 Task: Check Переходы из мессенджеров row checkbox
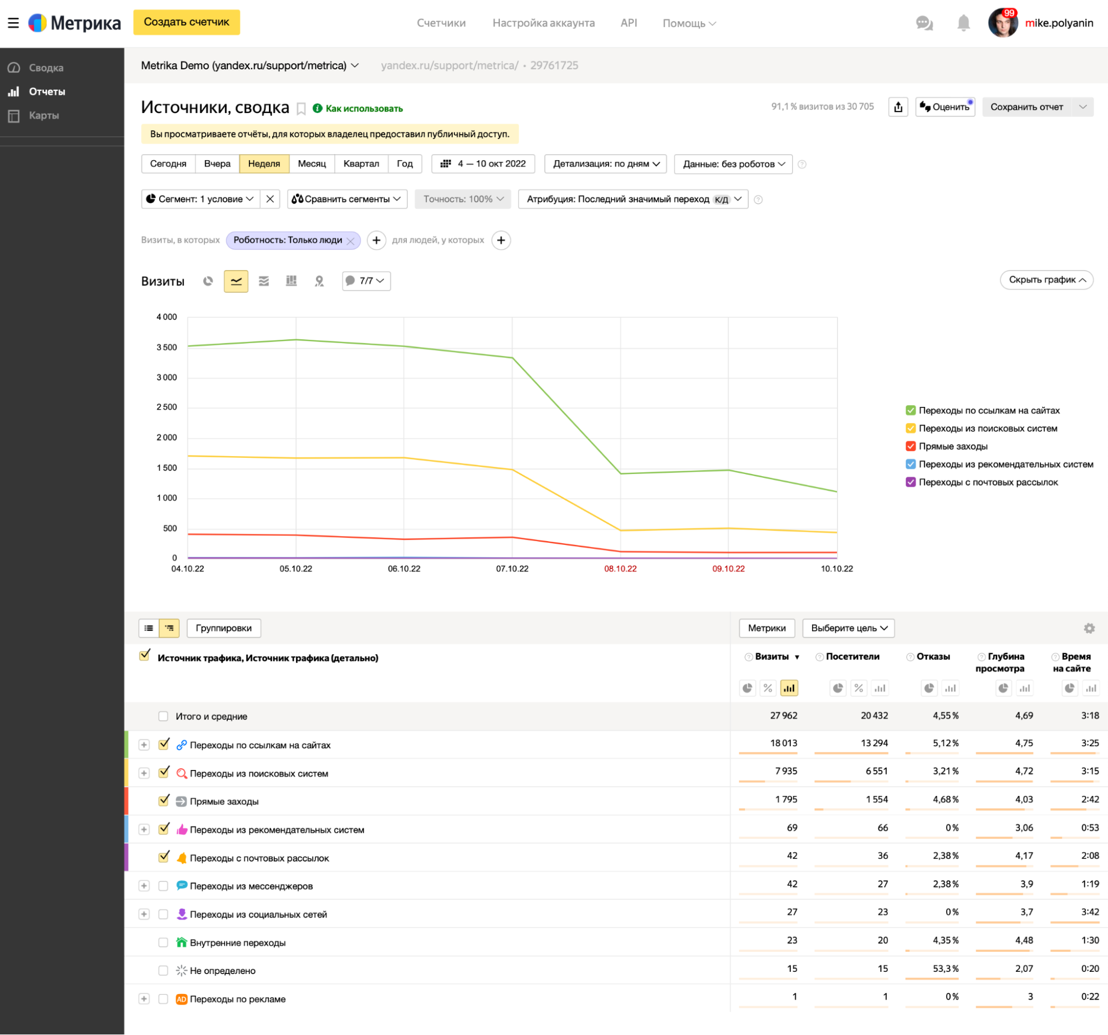[164, 886]
